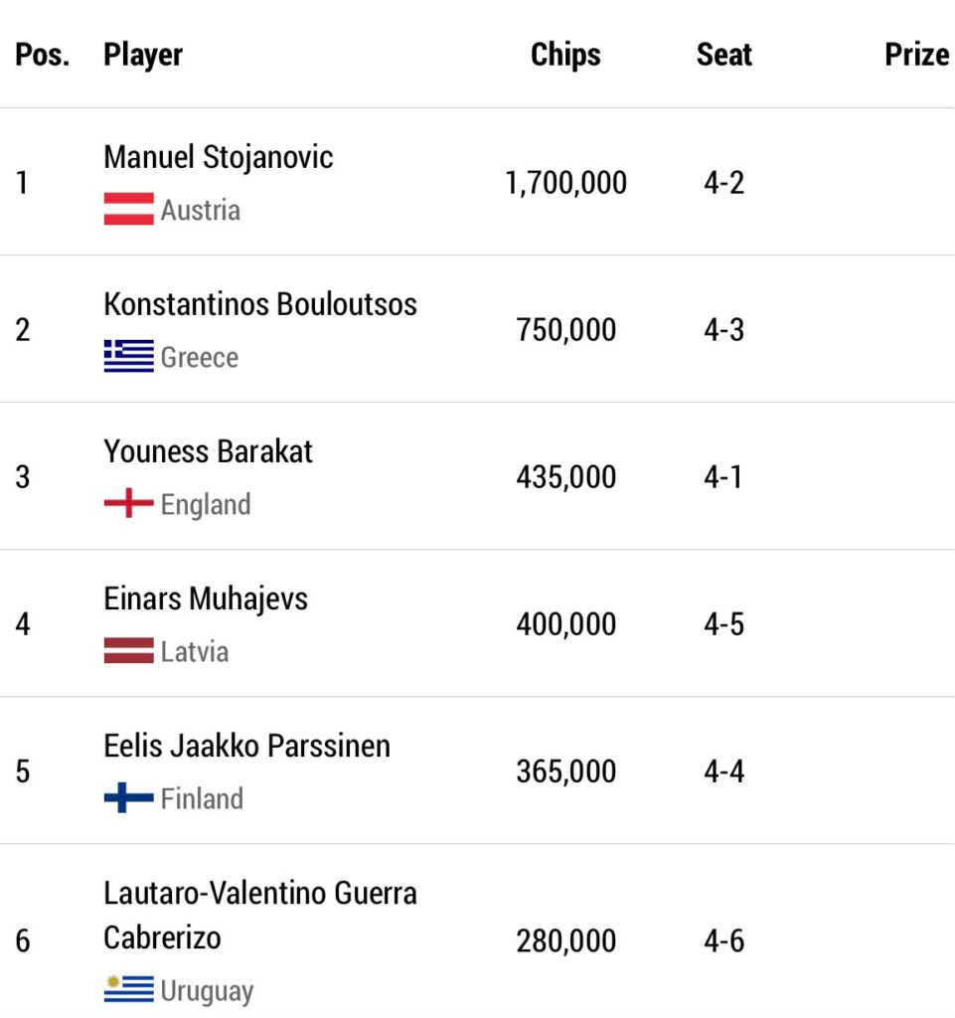Open Einars Muhajevs player link
Image resolution: width=955 pixels, height=1018 pixels.
click(206, 598)
